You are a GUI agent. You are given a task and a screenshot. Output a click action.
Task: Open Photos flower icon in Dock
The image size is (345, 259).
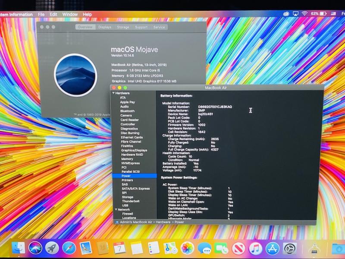pos(187,248)
